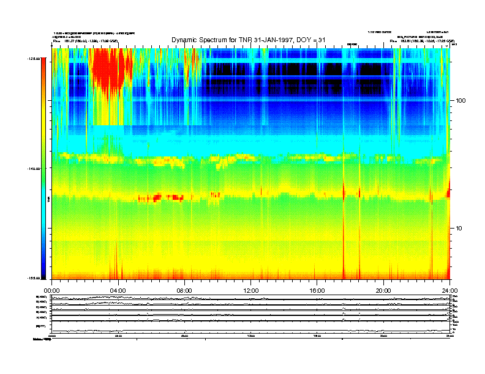Click the 12:00 time axis label
Screen dimensions: 485x374
click(x=251, y=291)
